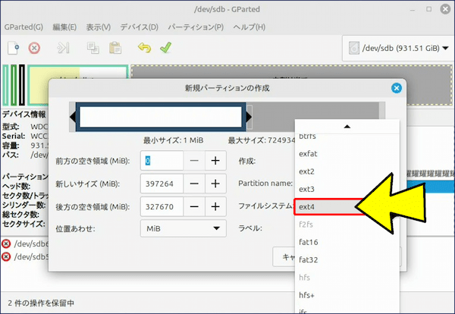Viewport: 455px width, 314px height.
Task: Expand the MiB alignment dropdown
Action: click(x=183, y=228)
